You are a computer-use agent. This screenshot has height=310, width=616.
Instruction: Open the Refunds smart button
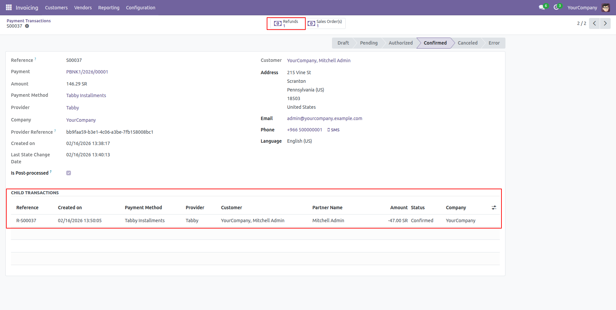[x=286, y=23]
